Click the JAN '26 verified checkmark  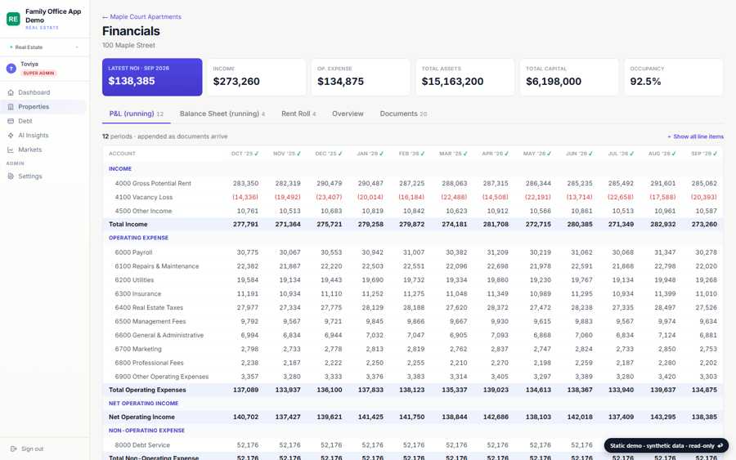pos(382,154)
